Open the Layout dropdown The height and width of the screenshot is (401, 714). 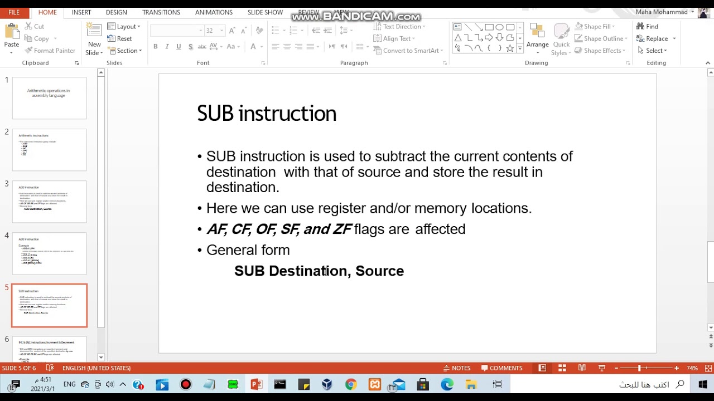tap(124, 26)
